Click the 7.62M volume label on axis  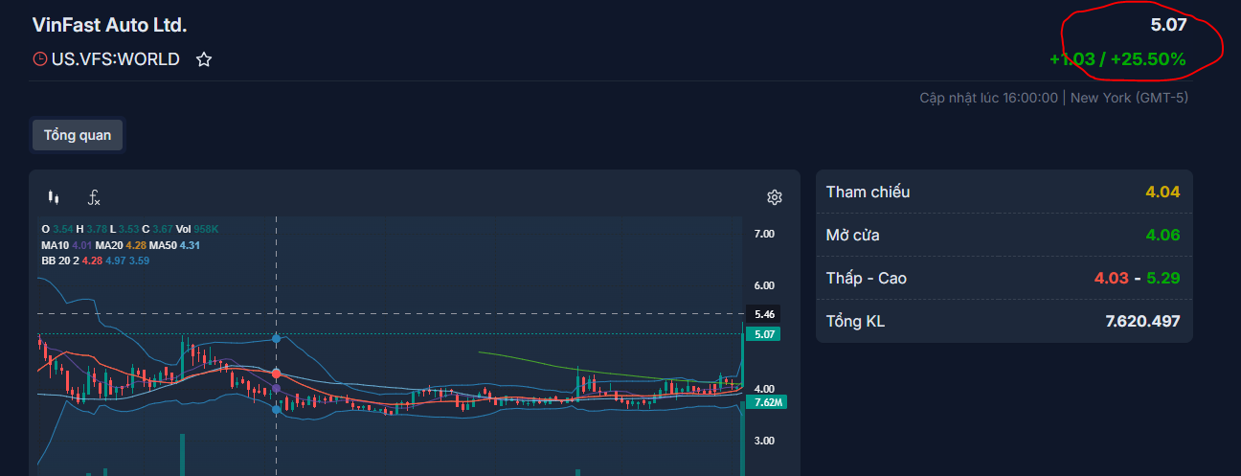pos(766,402)
